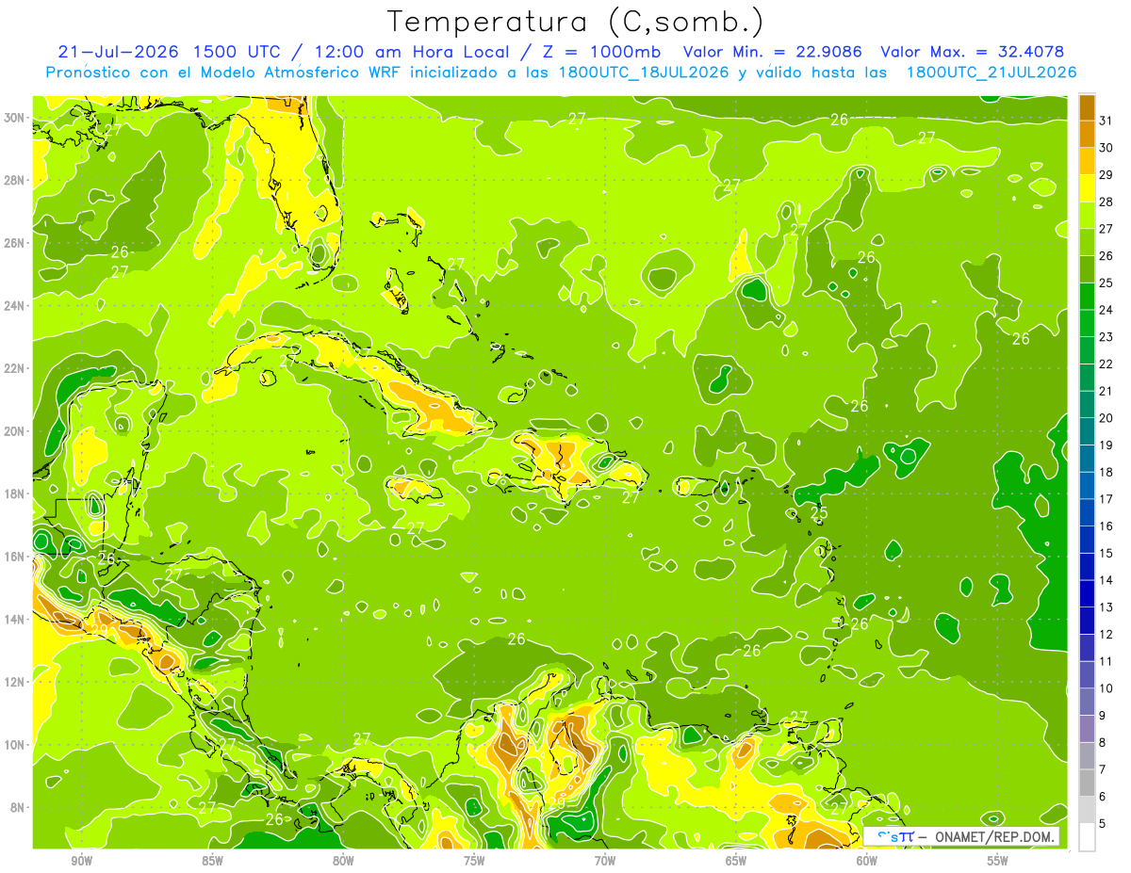
Task: Click the latitude axis label '24N'
Action: pyautogui.click(x=15, y=306)
